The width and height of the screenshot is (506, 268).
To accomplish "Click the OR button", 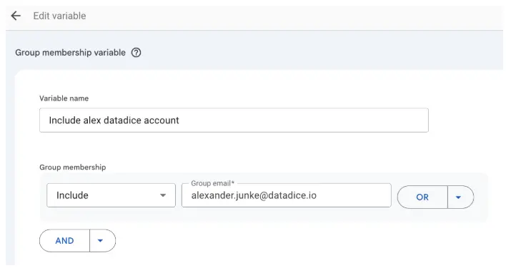I will 422,197.
